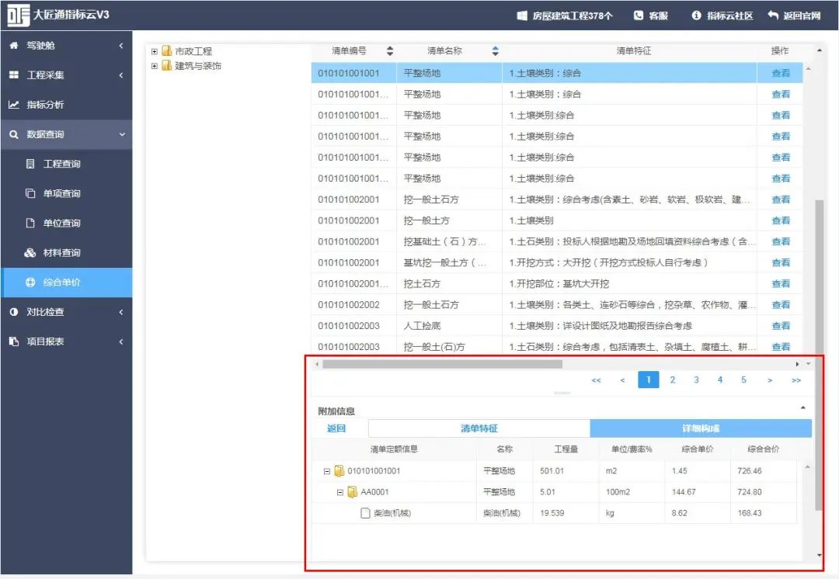Click the 大匠通 logo icon
The height and width of the screenshot is (579, 839).
pyautogui.click(x=19, y=15)
